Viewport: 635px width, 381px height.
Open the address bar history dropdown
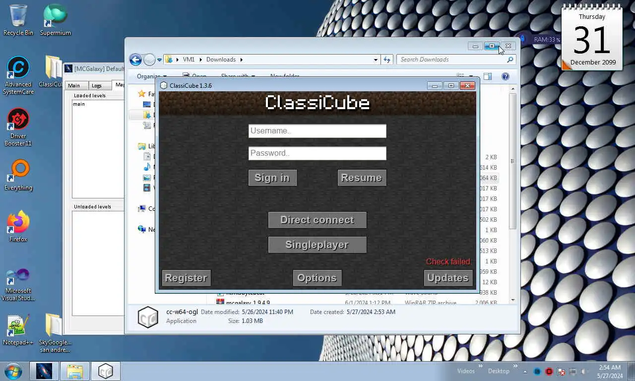[376, 60]
